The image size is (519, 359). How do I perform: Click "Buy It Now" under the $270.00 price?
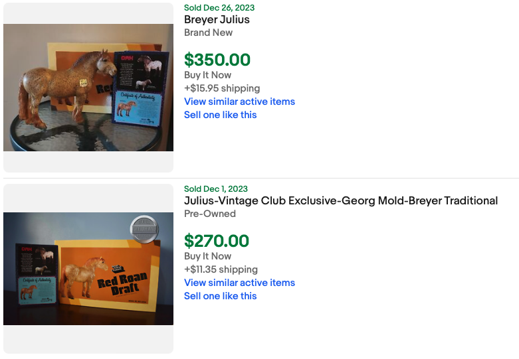pos(207,256)
